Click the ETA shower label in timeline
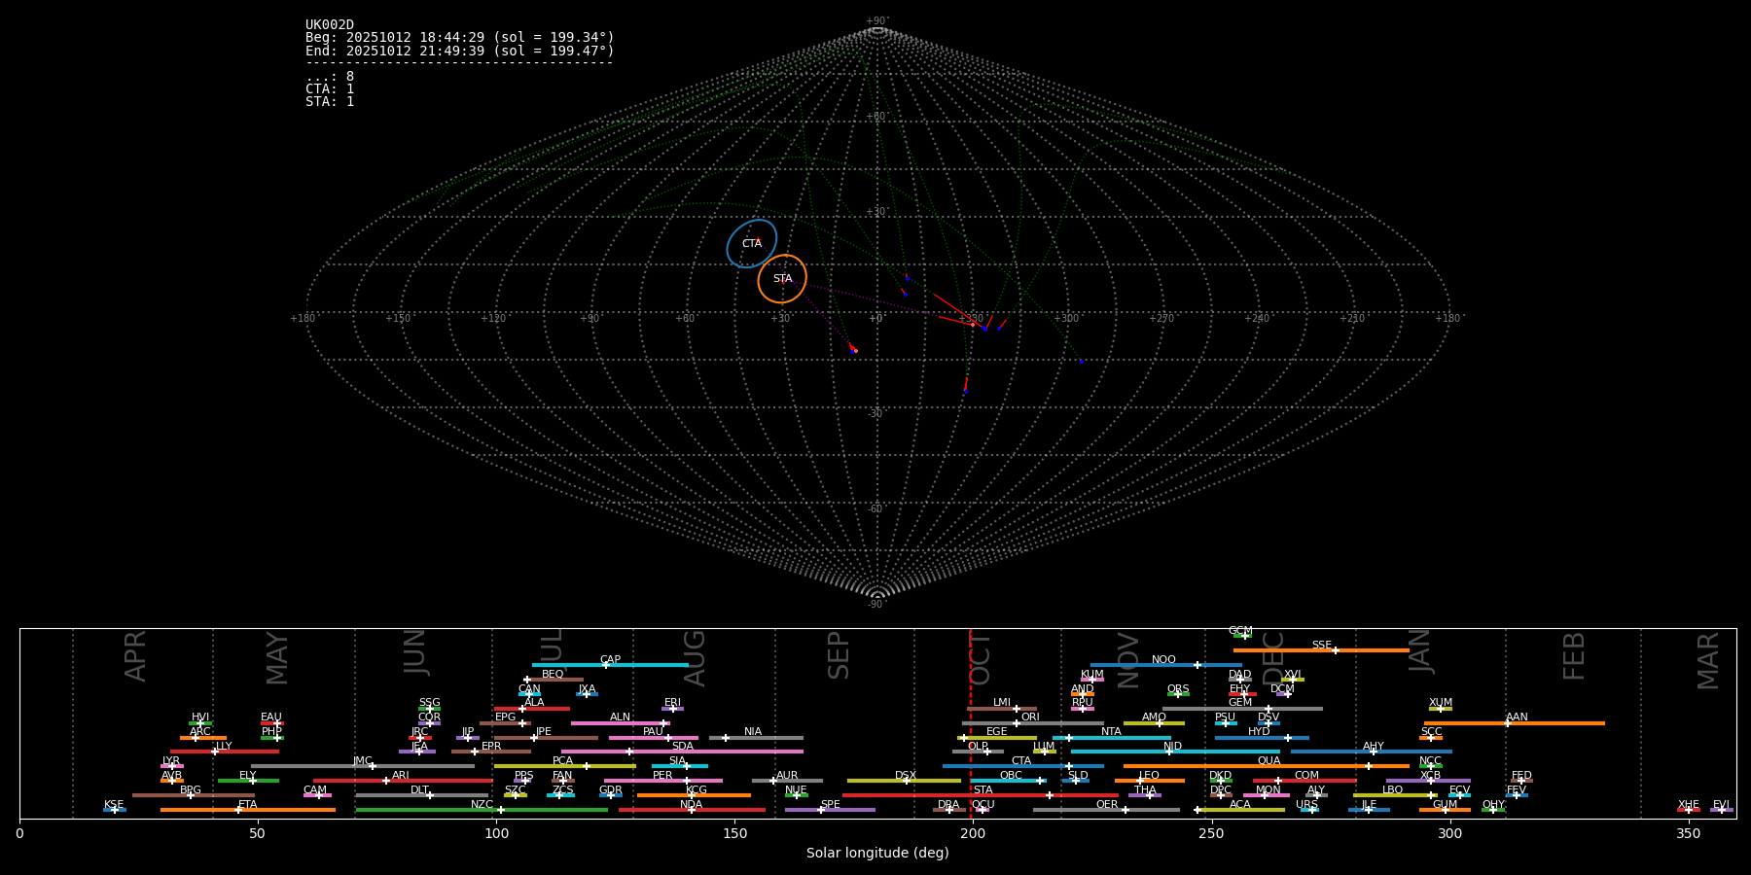The image size is (1751, 875). (x=248, y=805)
